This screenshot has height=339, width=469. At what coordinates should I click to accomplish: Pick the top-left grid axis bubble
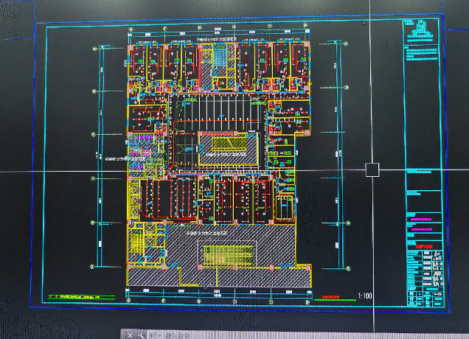tap(94, 49)
